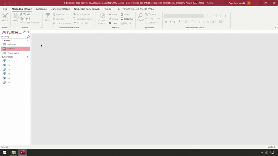Click the Wytnij (cut) scissors icon
278x156 pixels.
click(x=21, y=14)
